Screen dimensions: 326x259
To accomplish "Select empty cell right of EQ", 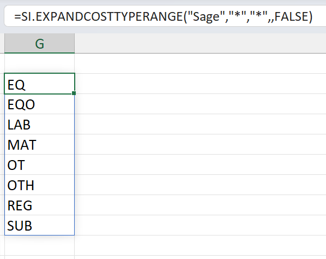I will point(200,84).
